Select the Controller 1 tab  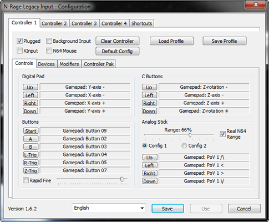click(x=24, y=23)
